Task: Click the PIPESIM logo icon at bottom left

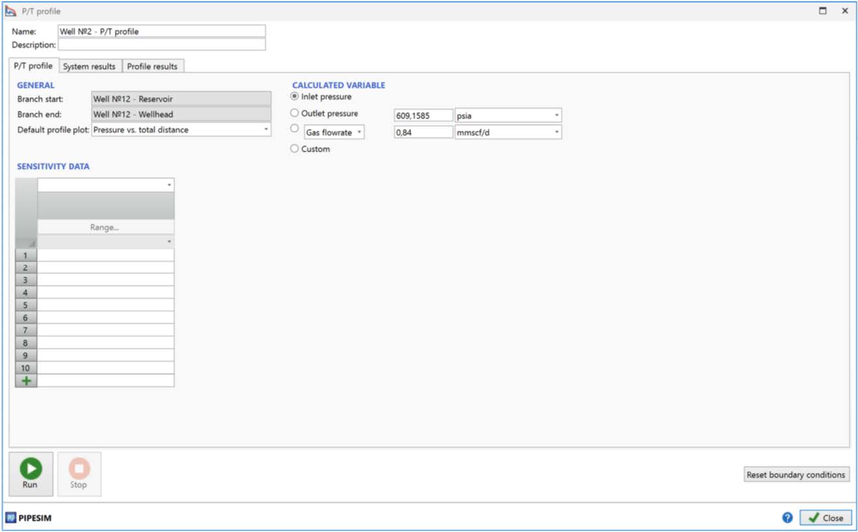Action: click(10, 518)
